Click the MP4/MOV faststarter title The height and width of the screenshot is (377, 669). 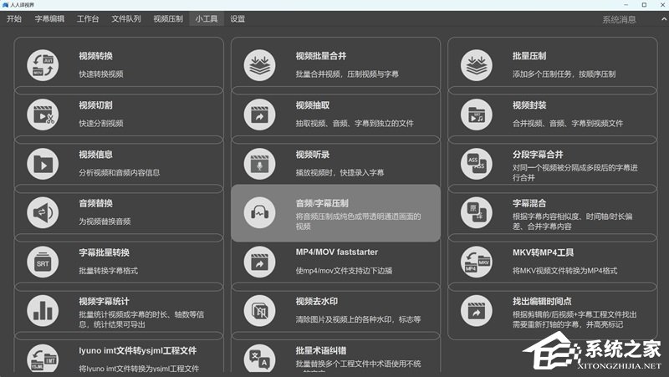(337, 252)
